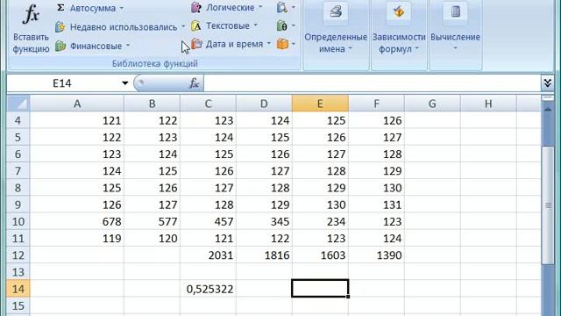This screenshot has width=561, height=316.
Task: Select row 4 header
Action: [18, 120]
